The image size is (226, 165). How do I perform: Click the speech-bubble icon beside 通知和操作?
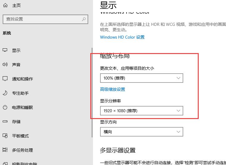pyautogui.click(x=5, y=79)
